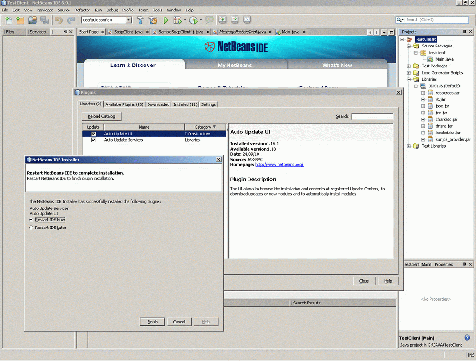Image resolution: width=476 pixels, height=361 pixels.
Task: Expand the Load Generator Scripts node
Action: [409, 73]
